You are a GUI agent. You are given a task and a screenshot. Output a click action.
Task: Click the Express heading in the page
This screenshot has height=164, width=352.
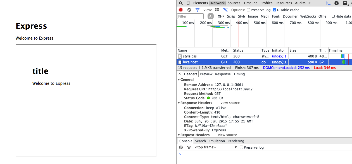[31, 26]
